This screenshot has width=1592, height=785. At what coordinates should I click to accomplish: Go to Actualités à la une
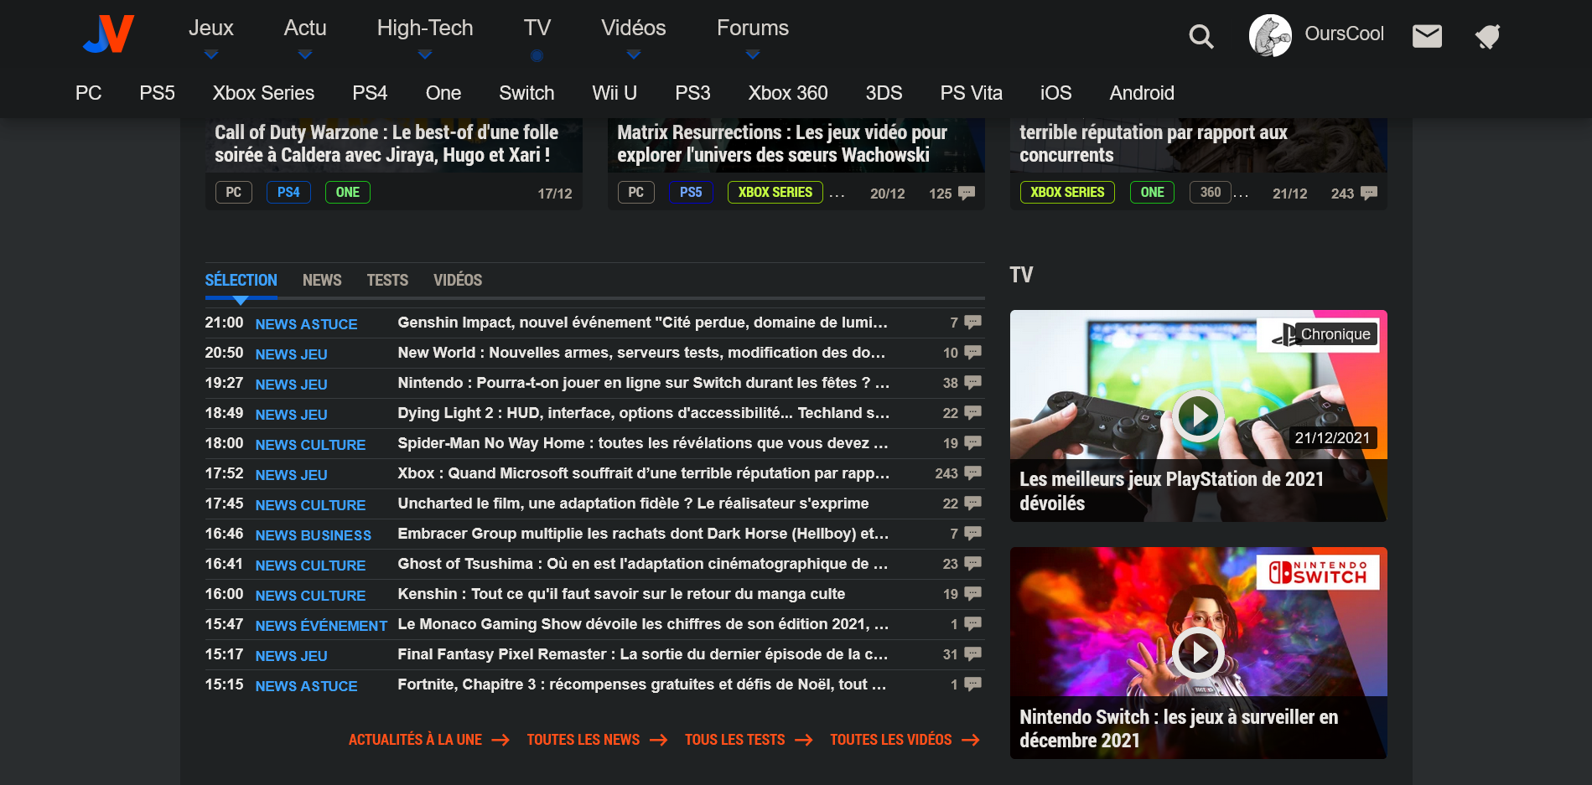tap(429, 740)
